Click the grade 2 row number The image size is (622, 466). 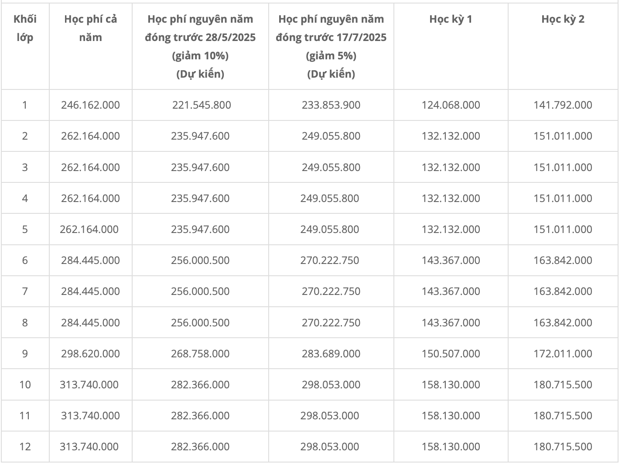[25, 136]
